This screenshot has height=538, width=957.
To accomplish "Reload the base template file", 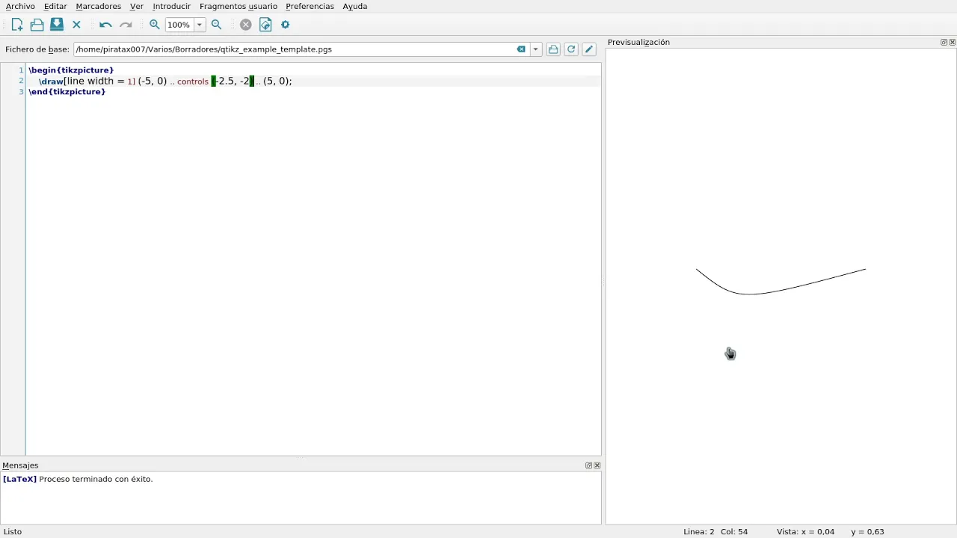I will (571, 49).
